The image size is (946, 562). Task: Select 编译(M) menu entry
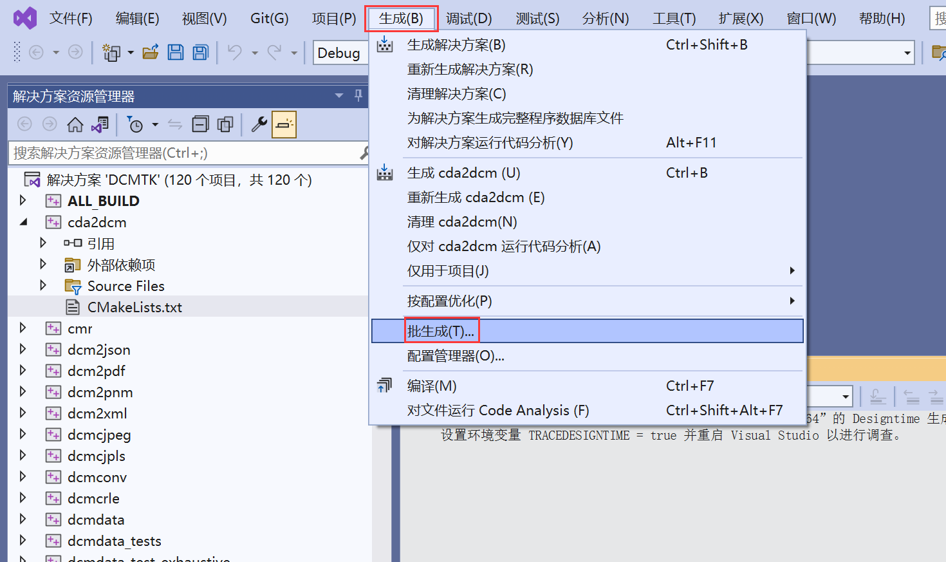pyautogui.click(x=587, y=386)
